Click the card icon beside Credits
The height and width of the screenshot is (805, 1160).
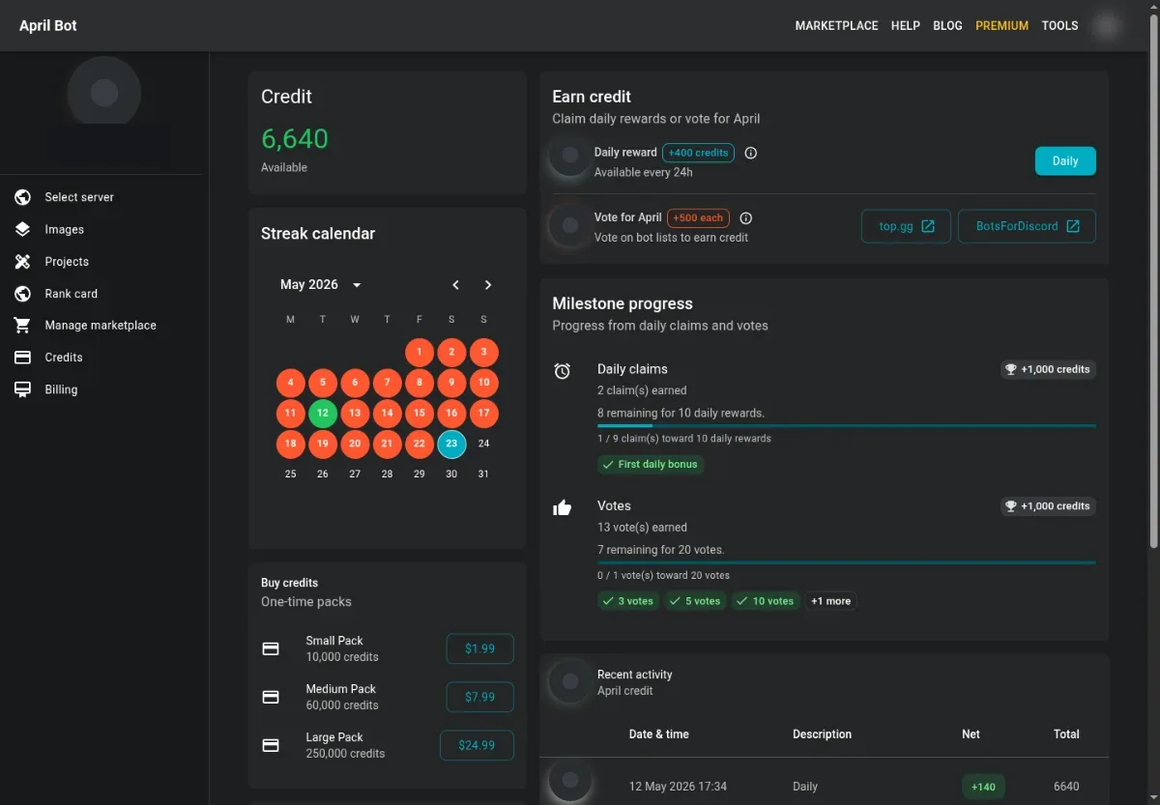click(23, 357)
